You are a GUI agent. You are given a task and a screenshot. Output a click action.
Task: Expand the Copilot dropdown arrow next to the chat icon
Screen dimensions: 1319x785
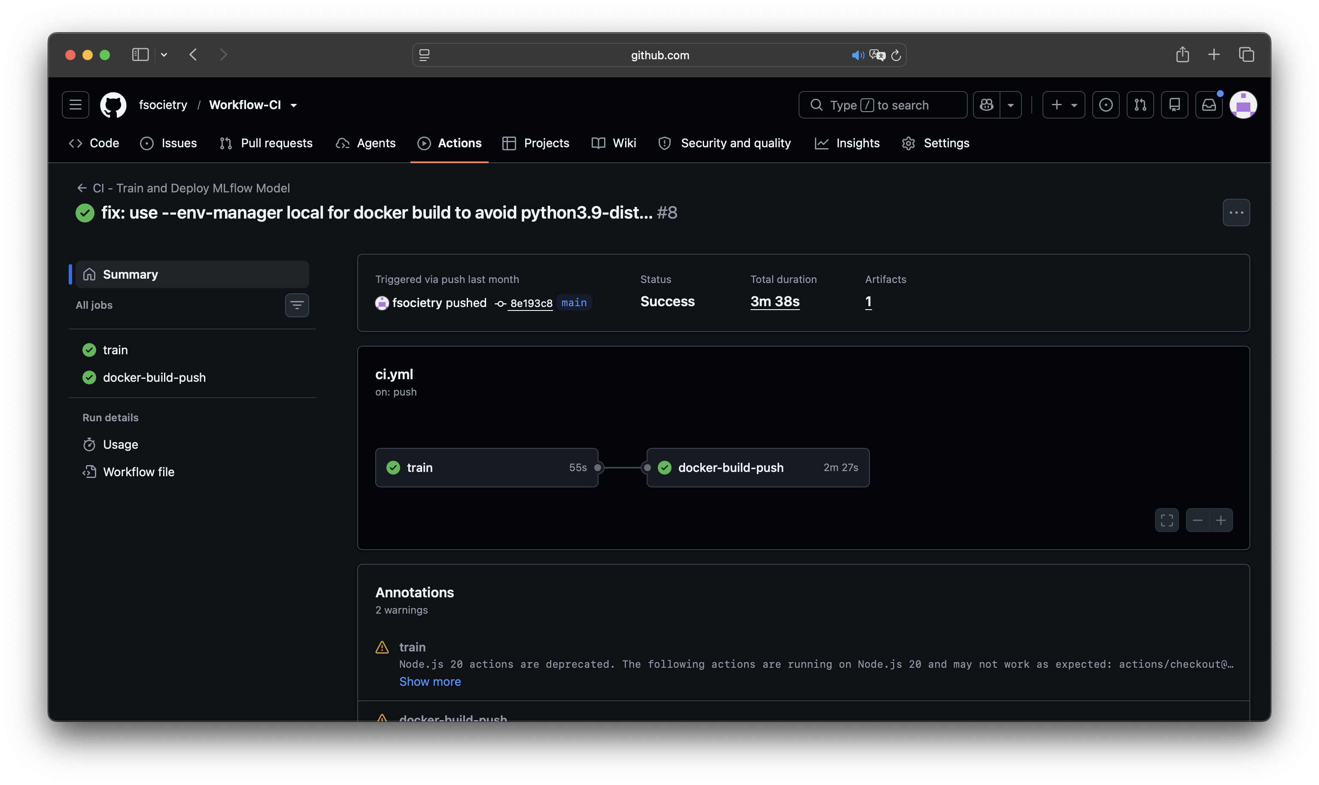1011,105
